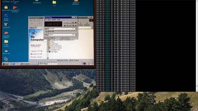
Task: Open the Recycle Bin desktop icon
Action: click(6, 25)
